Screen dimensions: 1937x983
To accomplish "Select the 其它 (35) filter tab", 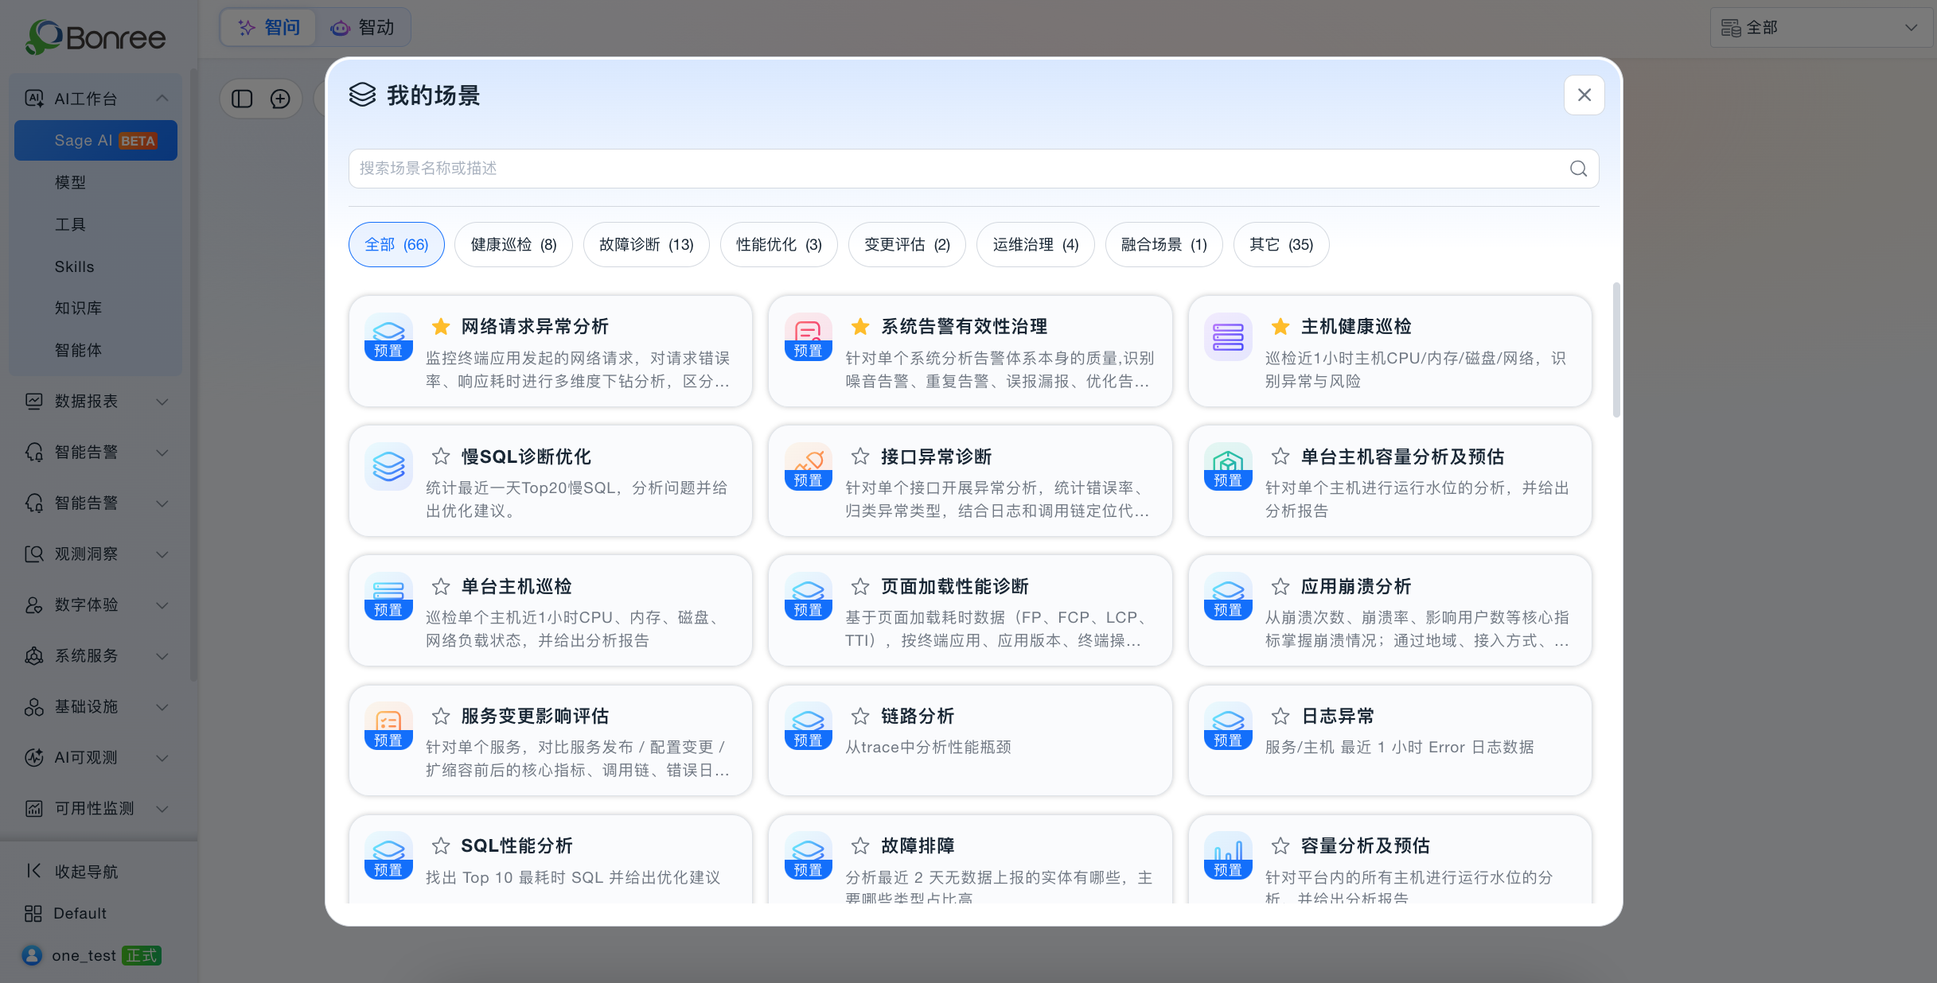I will point(1281,244).
